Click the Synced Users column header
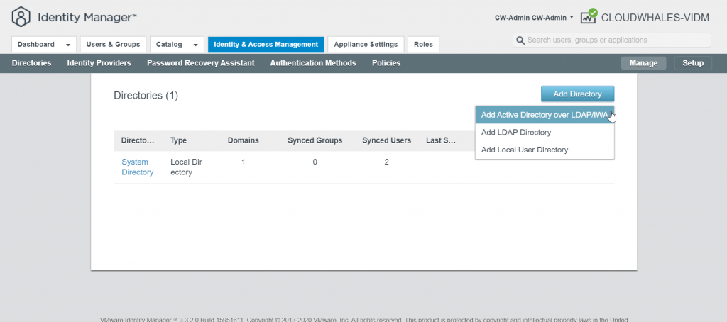This screenshot has height=322, width=727. pos(387,140)
